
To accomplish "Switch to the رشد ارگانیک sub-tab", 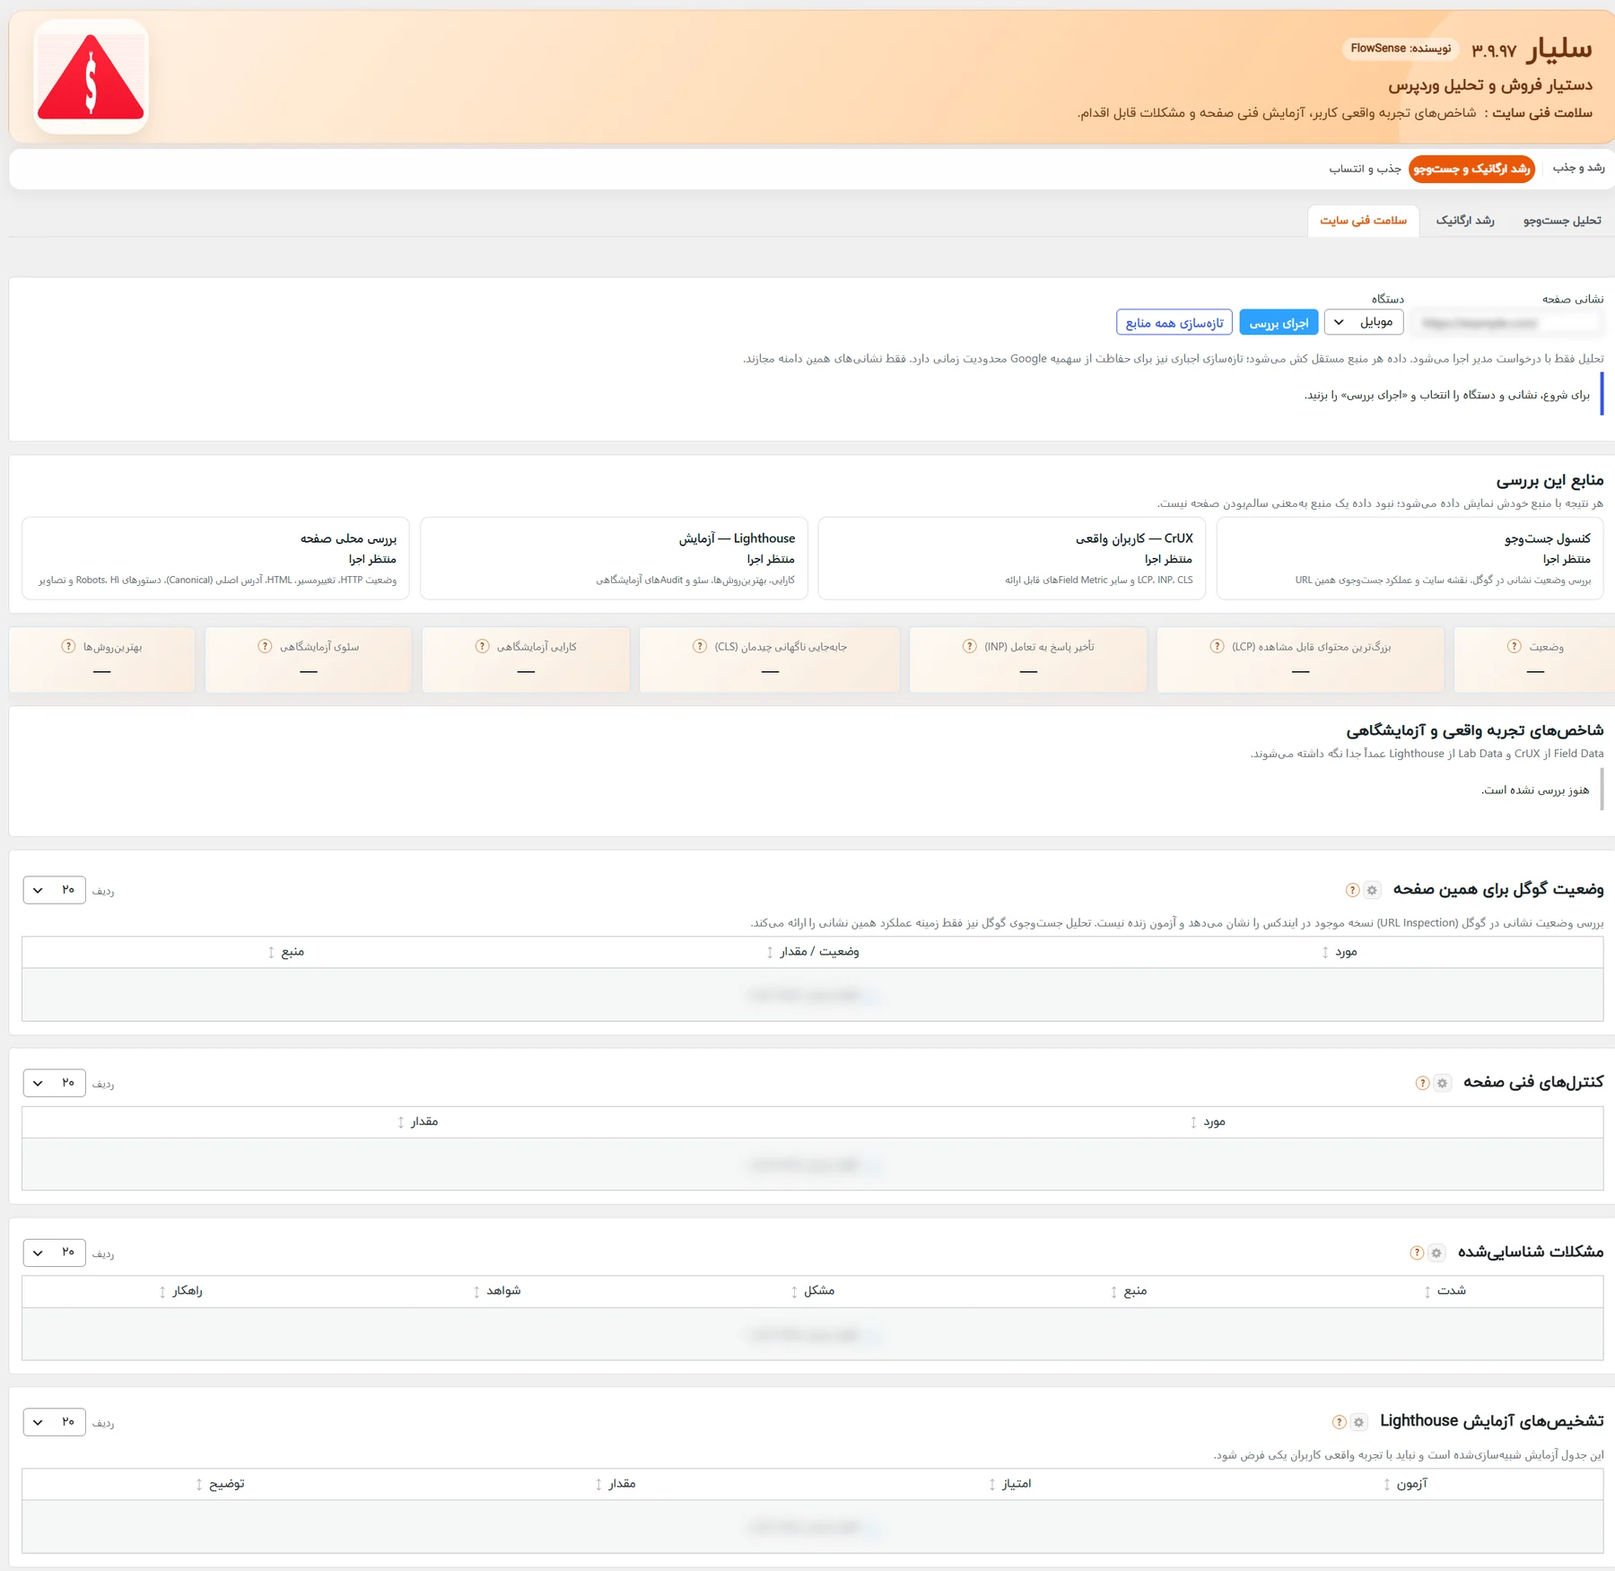I will [x=1465, y=221].
